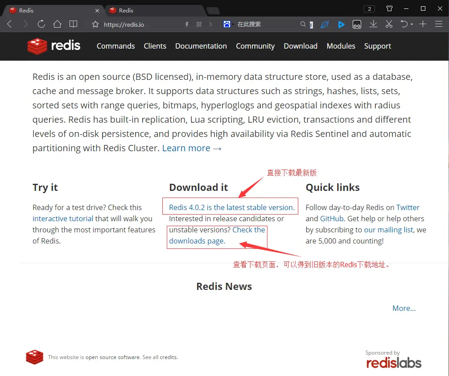The width and height of the screenshot is (449, 376).
Task: Visit the GitHub link
Action: 332,219
